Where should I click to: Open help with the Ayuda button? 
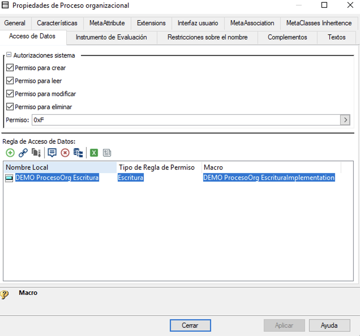pyautogui.click(x=329, y=325)
